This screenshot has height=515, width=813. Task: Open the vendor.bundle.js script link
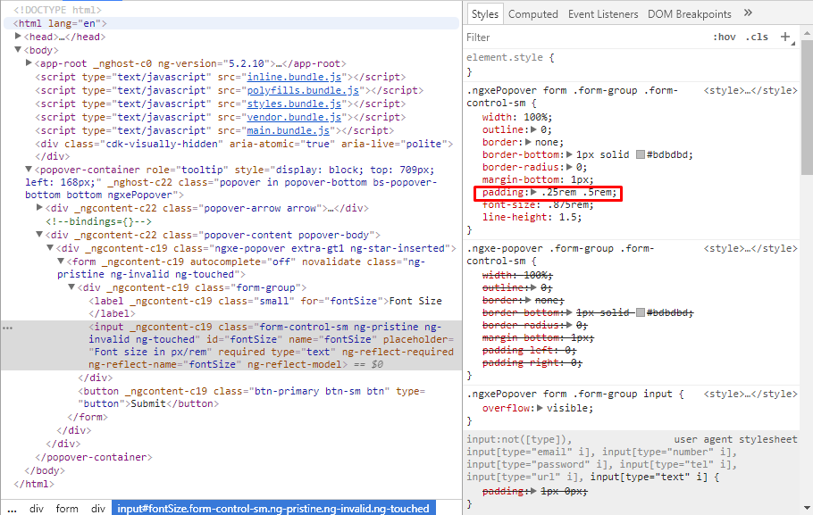tap(294, 118)
